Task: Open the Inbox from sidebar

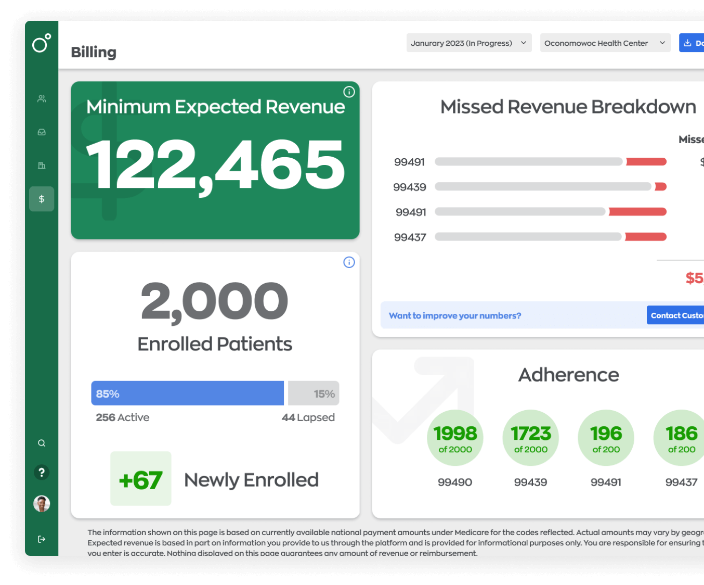Action: 42,132
